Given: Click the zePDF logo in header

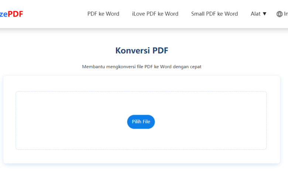Looking at the screenshot, I should pyautogui.click(x=11, y=14).
